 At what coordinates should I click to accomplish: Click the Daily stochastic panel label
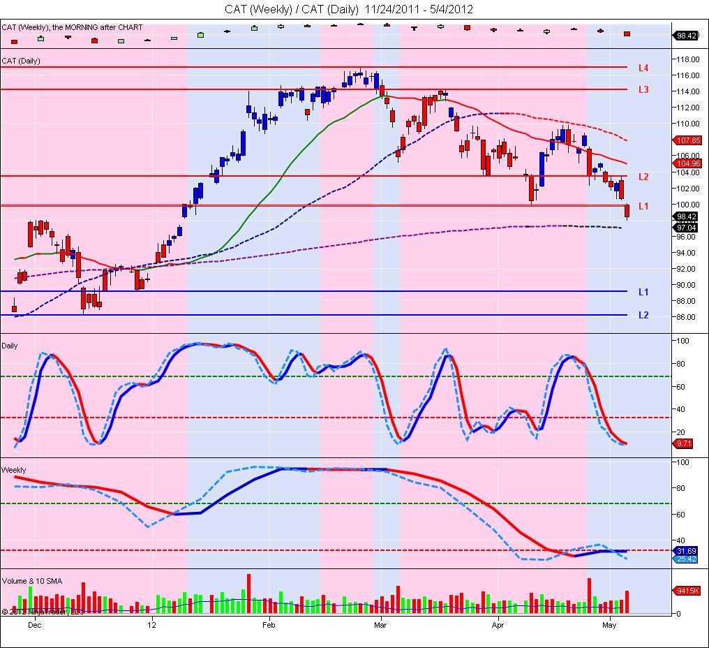click(x=10, y=346)
